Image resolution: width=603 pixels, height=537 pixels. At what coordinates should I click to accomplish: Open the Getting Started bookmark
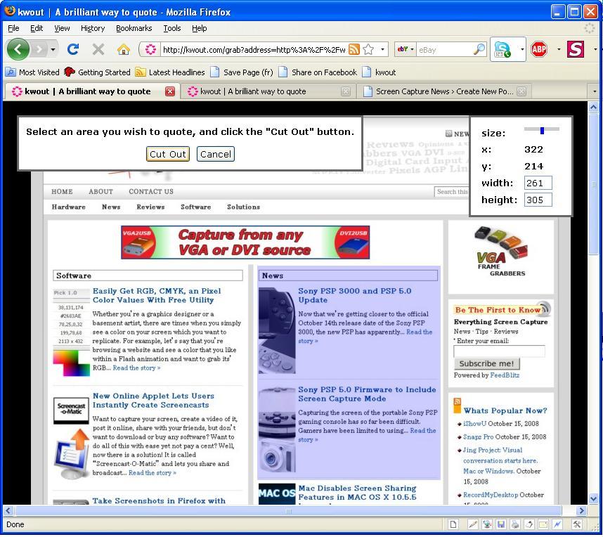97,72
